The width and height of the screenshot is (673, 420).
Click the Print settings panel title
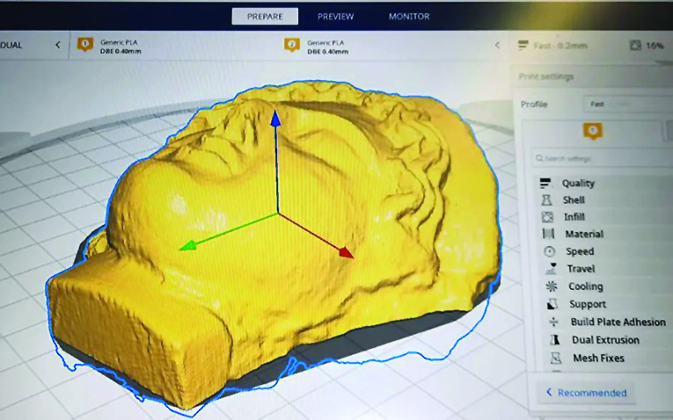point(546,76)
